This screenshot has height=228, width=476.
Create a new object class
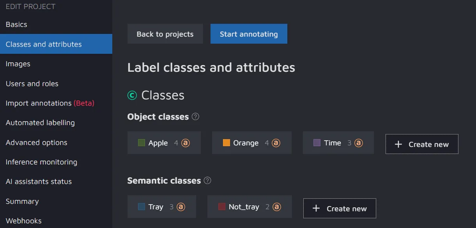[422, 144]
